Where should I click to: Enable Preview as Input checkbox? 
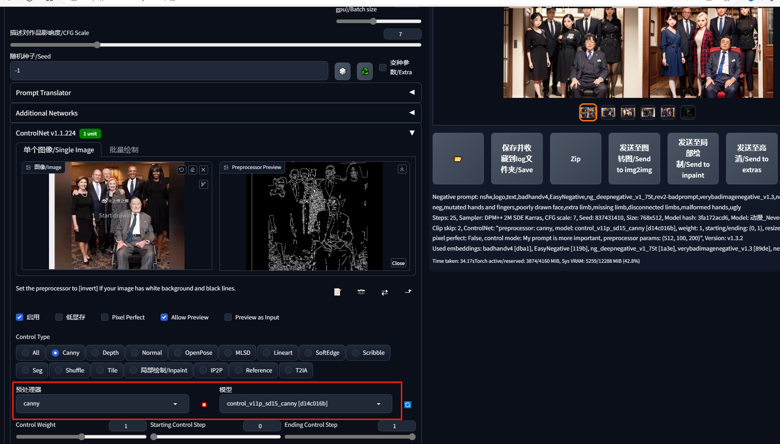[228, 317]
